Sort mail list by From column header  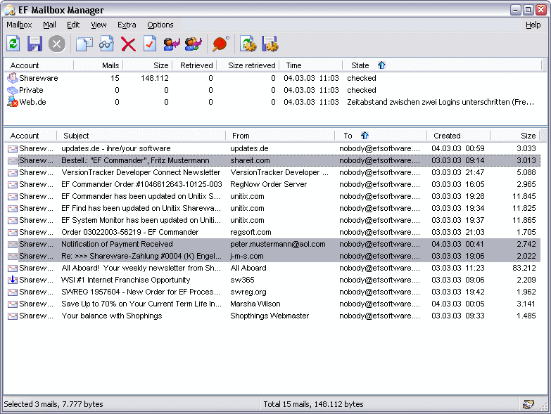280,136
